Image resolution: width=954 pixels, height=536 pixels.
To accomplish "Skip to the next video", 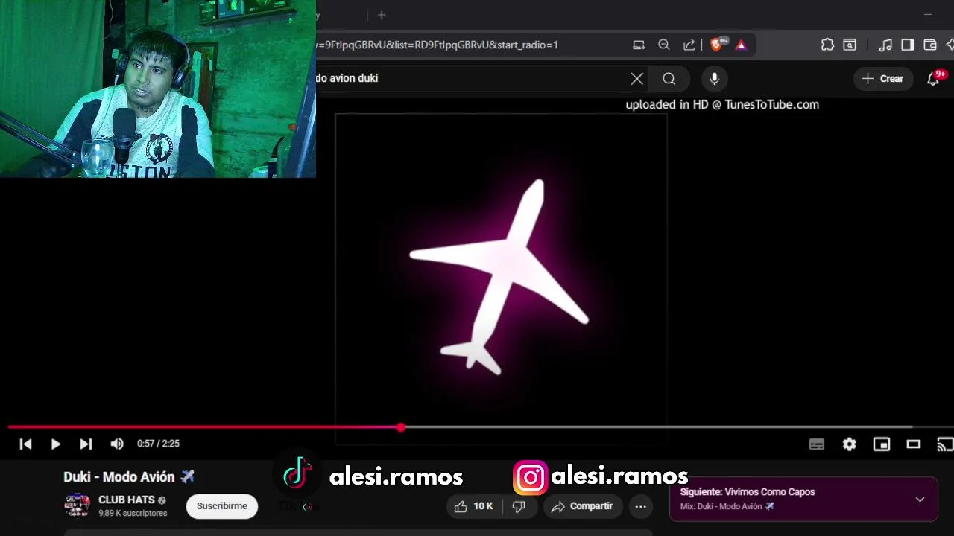I will 86,444.
